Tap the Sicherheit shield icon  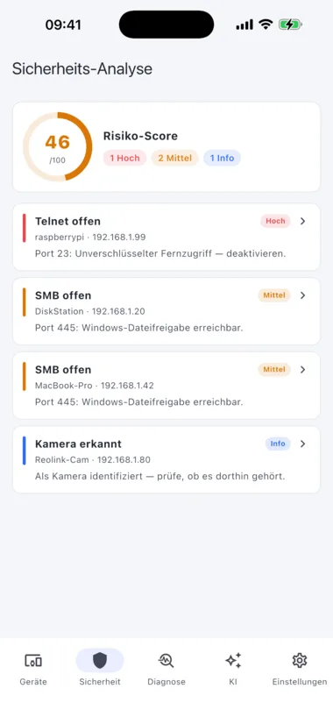point(100,661)
